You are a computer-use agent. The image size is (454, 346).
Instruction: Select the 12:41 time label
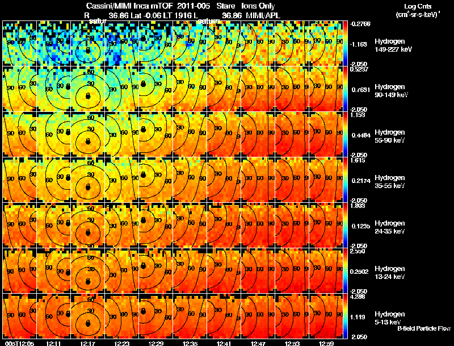(x=224, y=343)
